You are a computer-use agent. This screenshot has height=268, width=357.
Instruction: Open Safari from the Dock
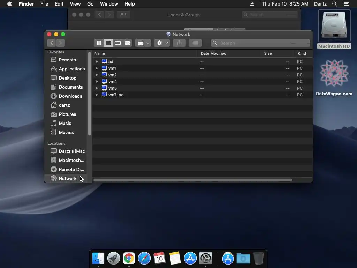[x=144, y=259]
